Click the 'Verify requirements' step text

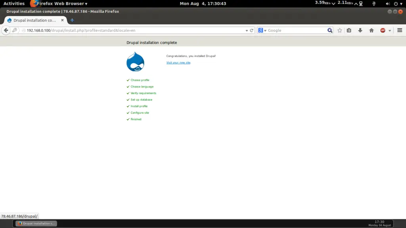tap(143, 93)
